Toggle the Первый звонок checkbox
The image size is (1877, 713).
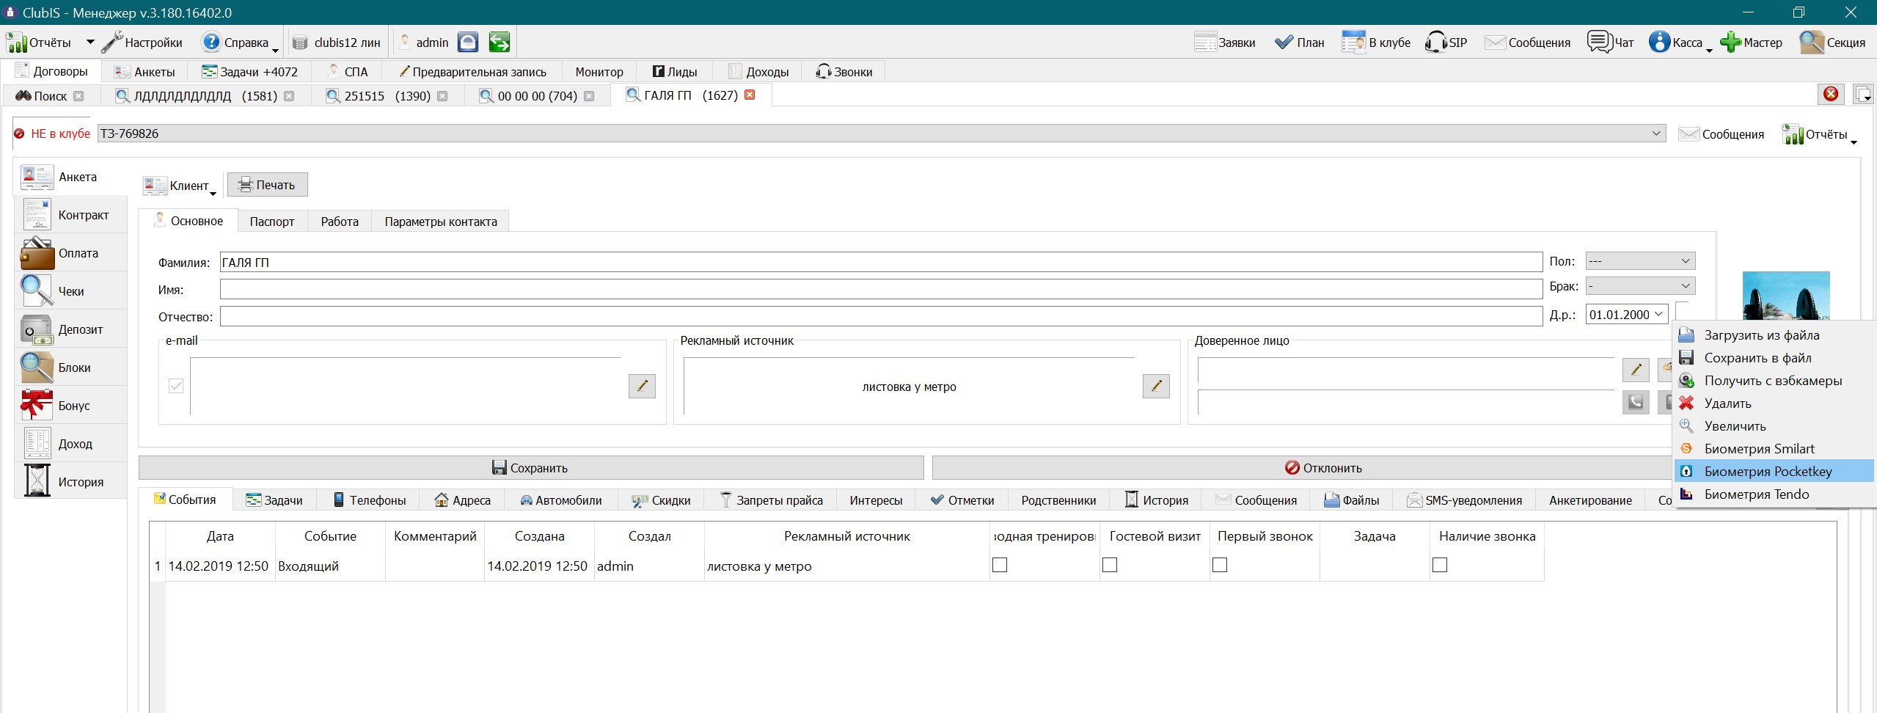1220,565
